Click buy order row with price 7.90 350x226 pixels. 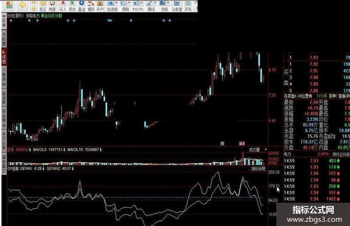(x=317, y=78)
